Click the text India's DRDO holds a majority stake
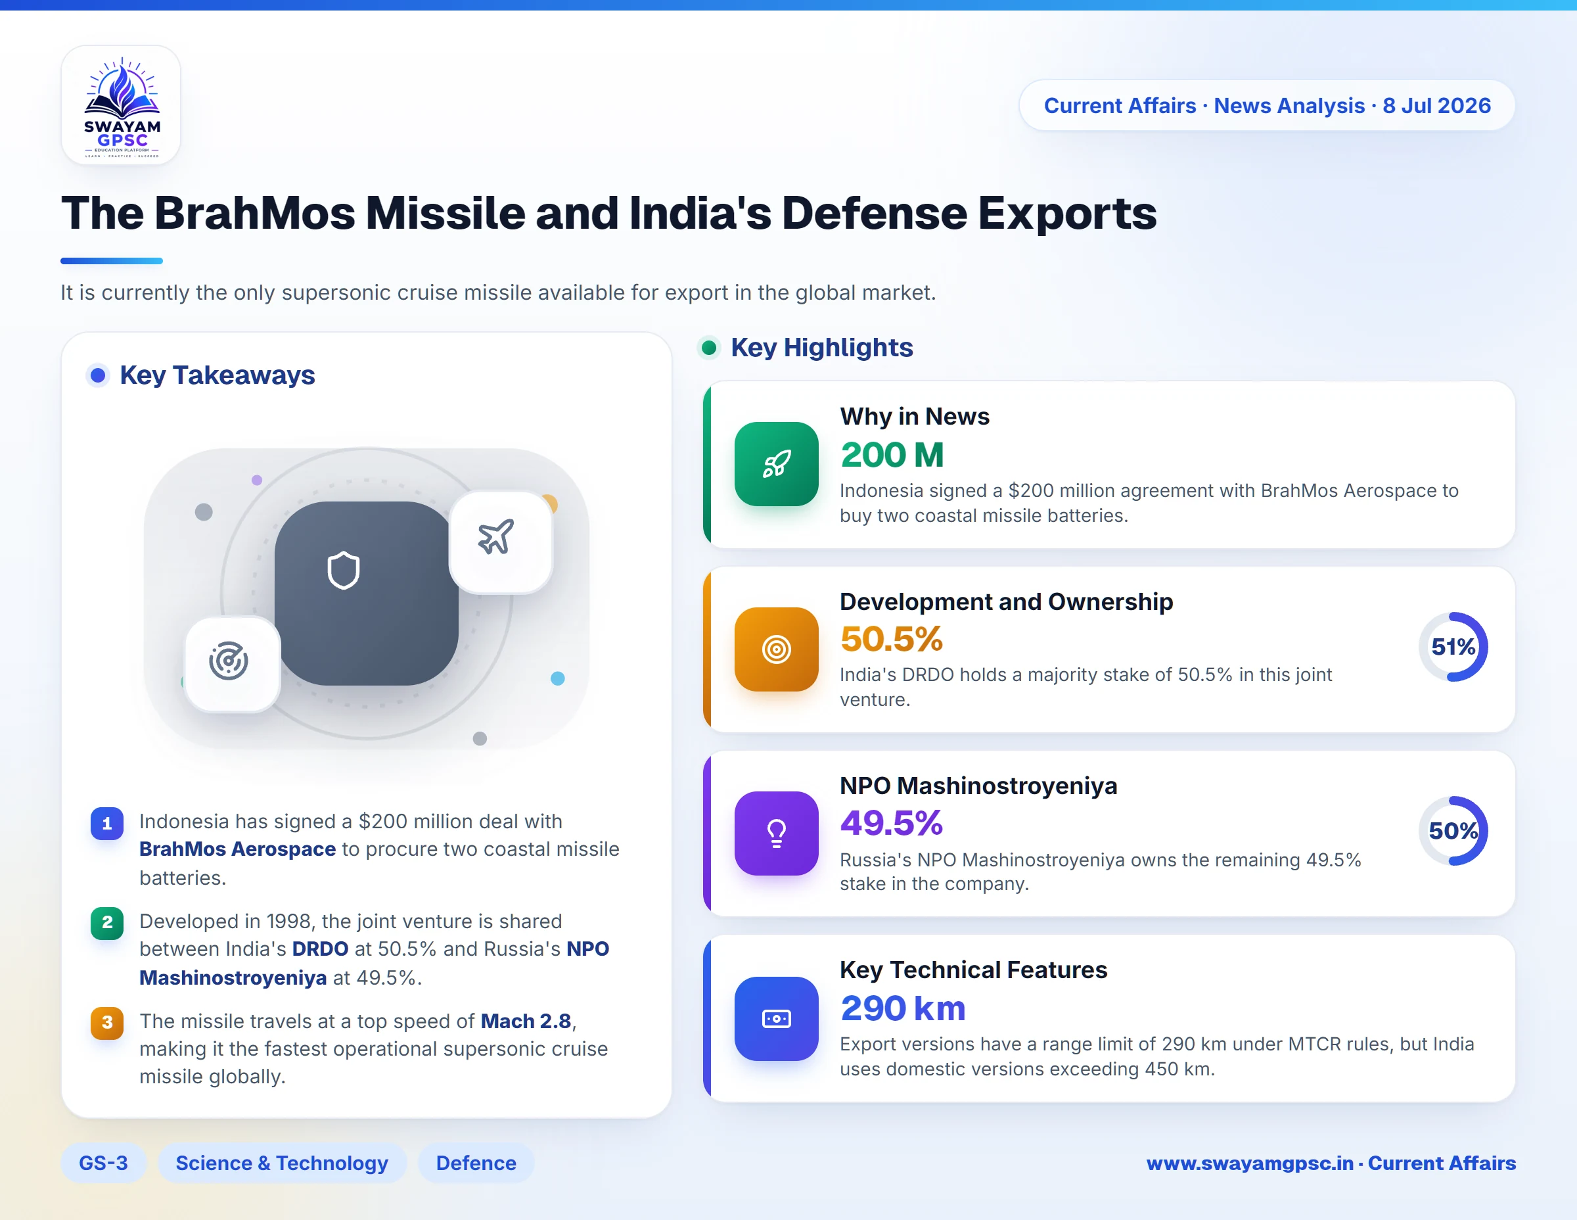The width and height of the screenshot is (1577, 1220). click(x=1086, y=687)
